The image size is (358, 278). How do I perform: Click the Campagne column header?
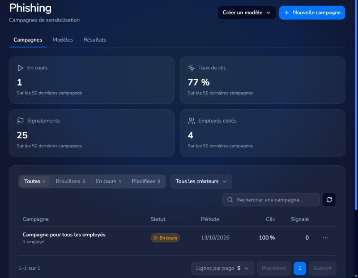pyautogui.click(x=35, y=219)
